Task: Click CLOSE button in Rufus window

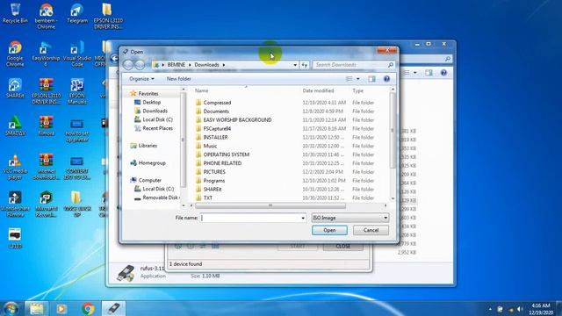Action: pos(343,247)
